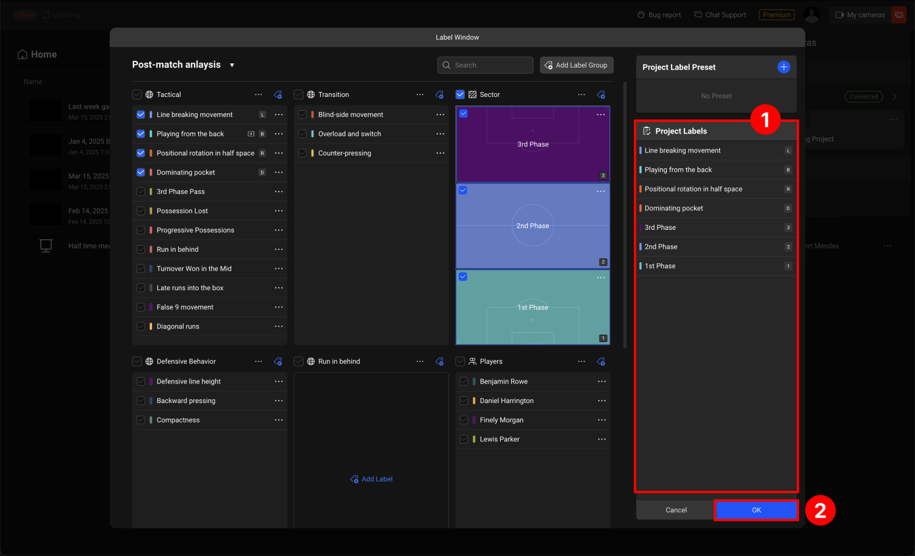Image resolution: width=915 pixels, height=556 pixels.
Task: Uncheck the 2nd Phase sector checkbox
Action: coord(463,190)
